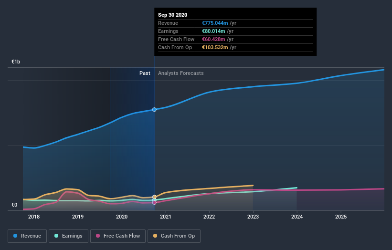Click the 2025 x-axis label
The width and height of the screenshot is (392, 250).
341,217
